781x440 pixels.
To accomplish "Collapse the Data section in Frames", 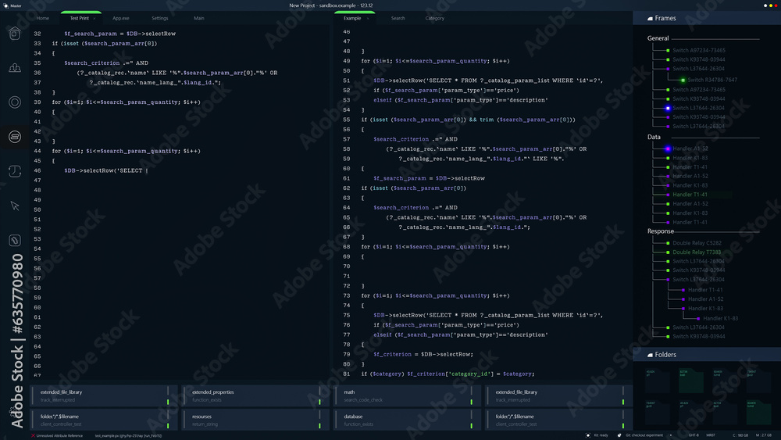I will 654,137.
